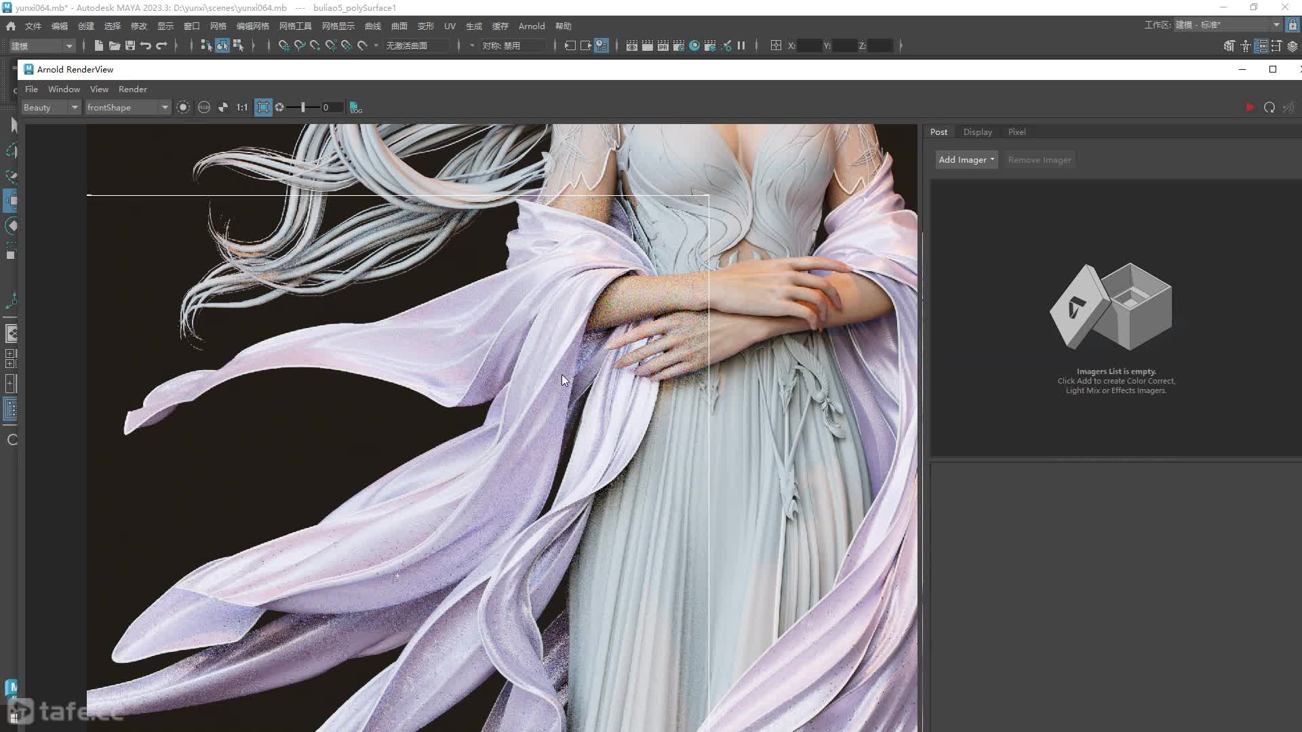Open RenderView File menu
Image resolution: width=1302 pixels, height=732 pixels.
(x=31, y=89)
